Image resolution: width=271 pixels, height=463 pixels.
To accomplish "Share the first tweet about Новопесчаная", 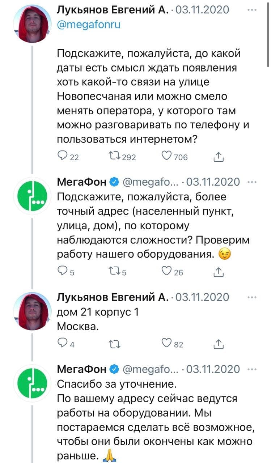I will [218, 157].
